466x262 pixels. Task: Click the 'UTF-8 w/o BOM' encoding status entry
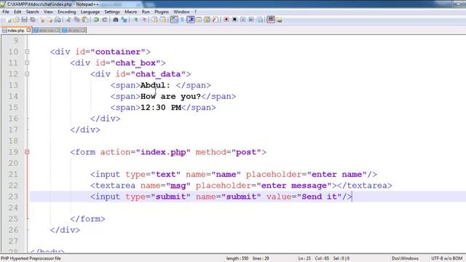pyautogui.click(x=446, y=258)
